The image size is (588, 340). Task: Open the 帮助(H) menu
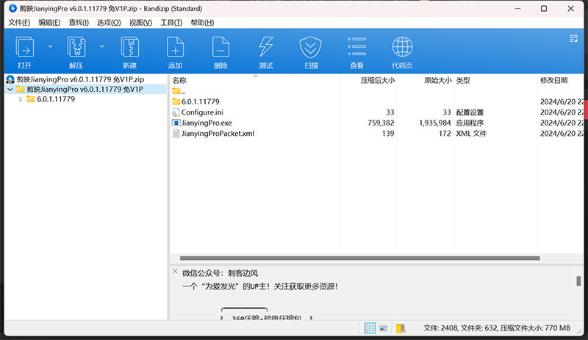(x=202, y=23)
